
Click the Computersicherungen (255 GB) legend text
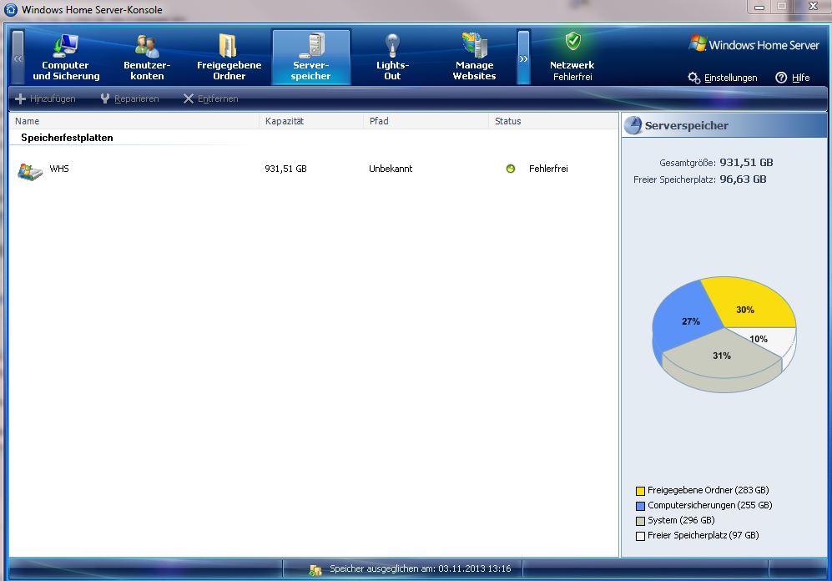[x=709, y=505]
